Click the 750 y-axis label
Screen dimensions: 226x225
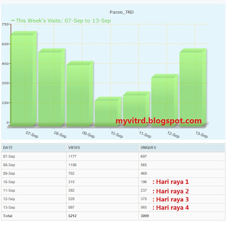(5, 24)
